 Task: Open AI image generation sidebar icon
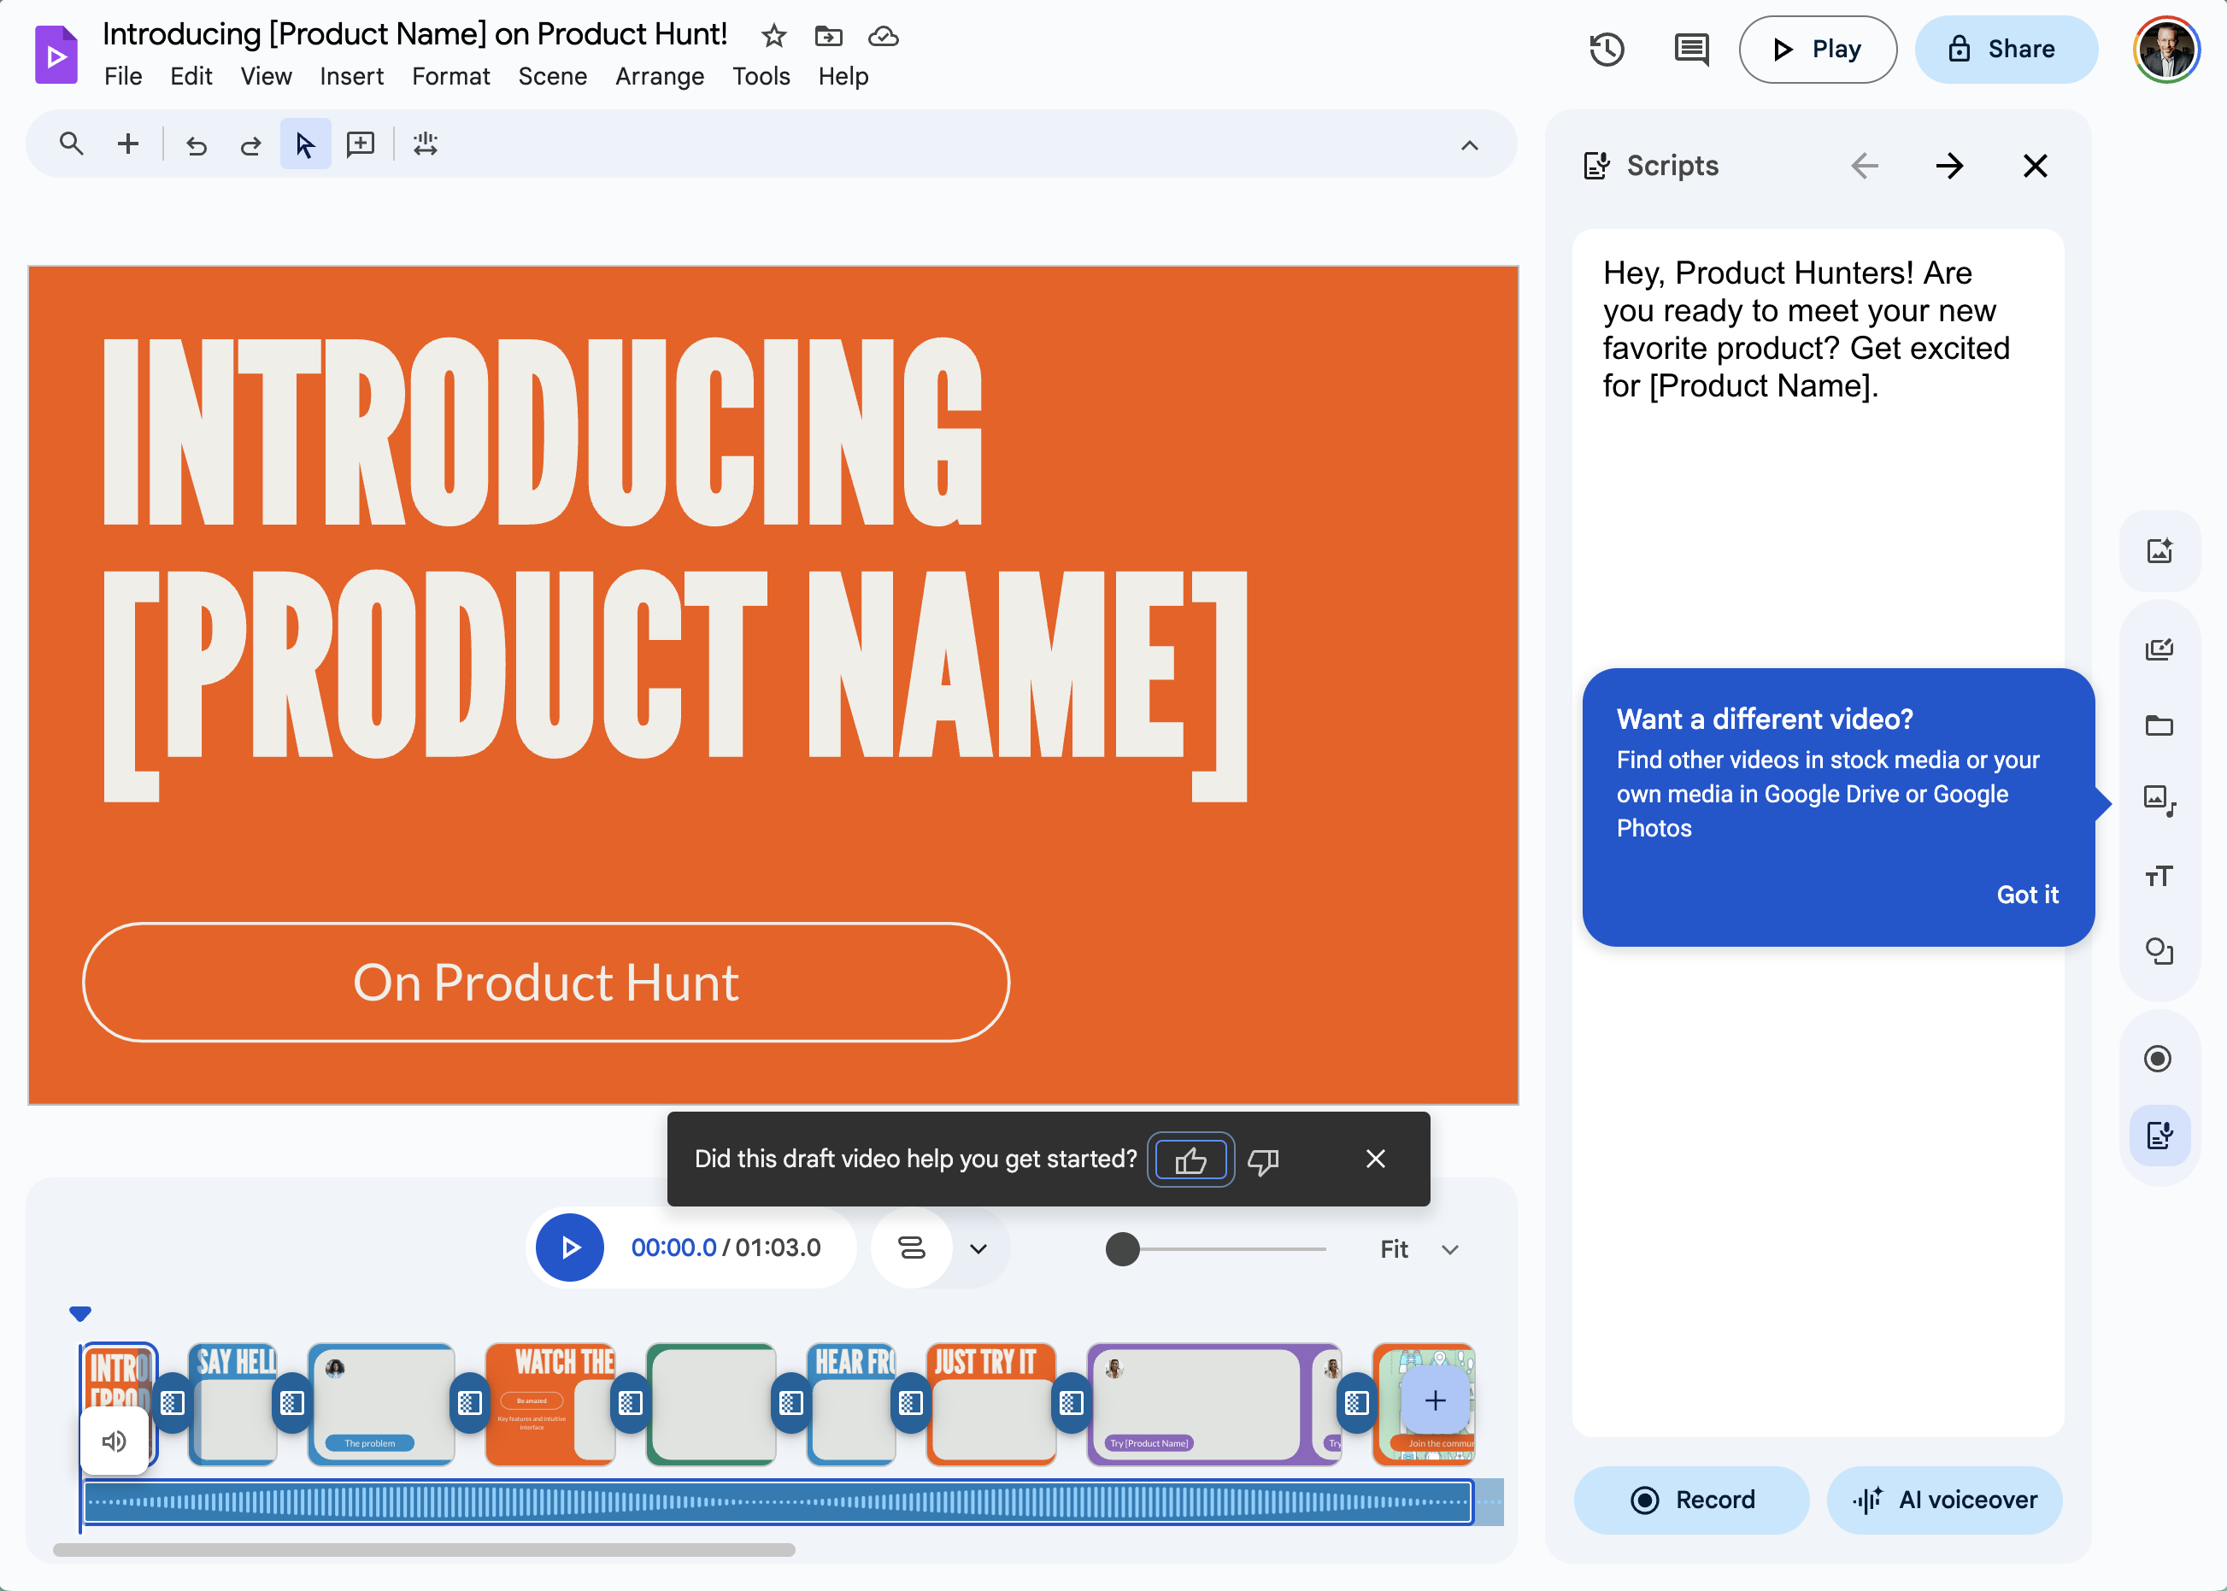(x=2159, y=550)
